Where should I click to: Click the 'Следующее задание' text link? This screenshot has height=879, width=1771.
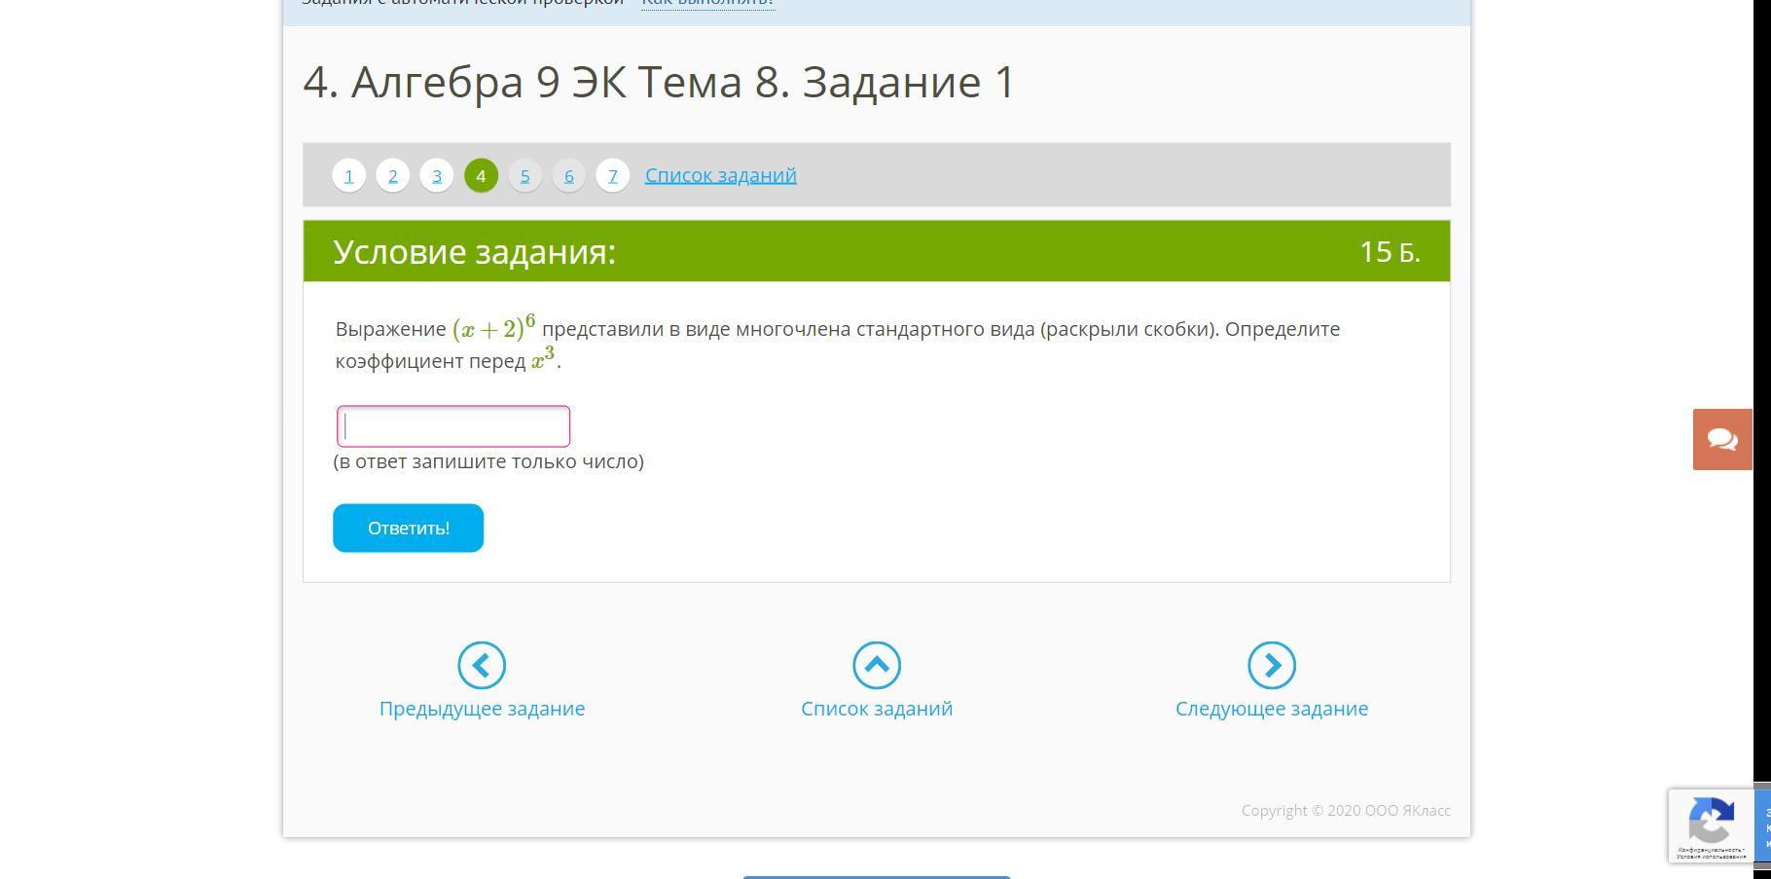click(1272, 709)
